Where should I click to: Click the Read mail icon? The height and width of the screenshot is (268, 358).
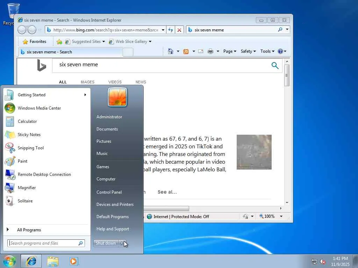click(x=201, y=51)
